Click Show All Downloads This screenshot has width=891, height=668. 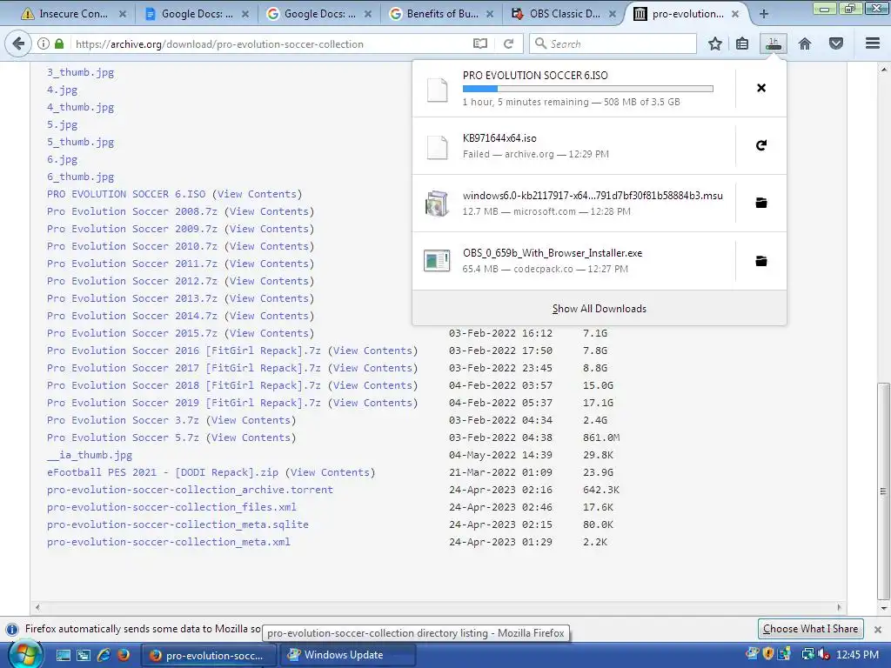[599, 309]
